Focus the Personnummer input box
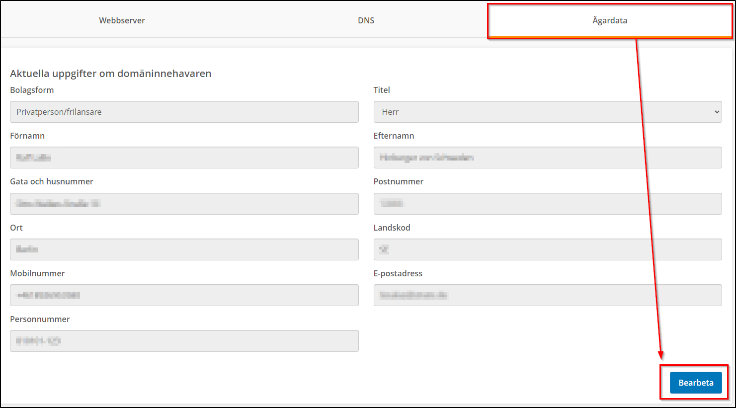Image resolution: width=736 pixels, height=408 pixels. point(184,341)
